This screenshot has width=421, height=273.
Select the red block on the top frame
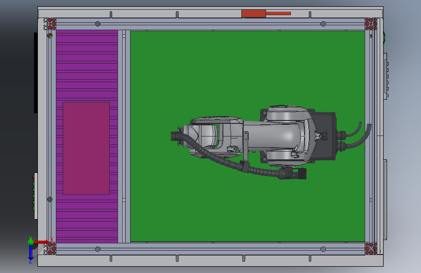coord(253,14)
